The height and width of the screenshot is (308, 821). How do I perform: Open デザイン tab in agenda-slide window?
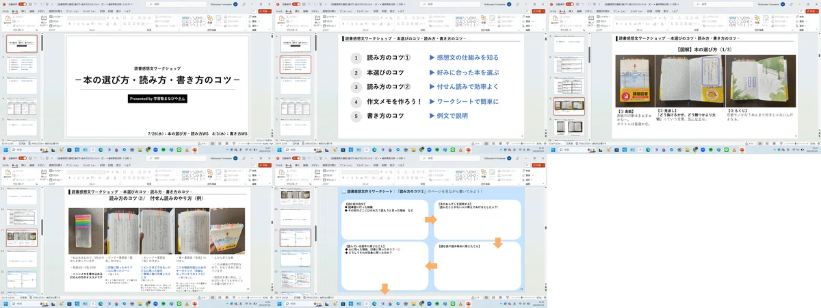315,11
